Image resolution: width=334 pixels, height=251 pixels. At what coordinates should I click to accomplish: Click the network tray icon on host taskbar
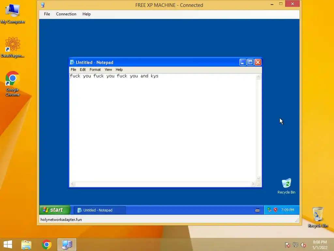point(296,245)
